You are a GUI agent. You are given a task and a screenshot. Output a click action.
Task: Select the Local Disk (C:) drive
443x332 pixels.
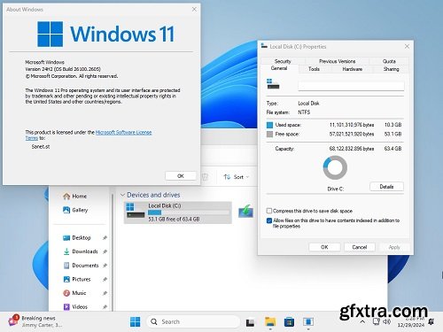[178, 212]
